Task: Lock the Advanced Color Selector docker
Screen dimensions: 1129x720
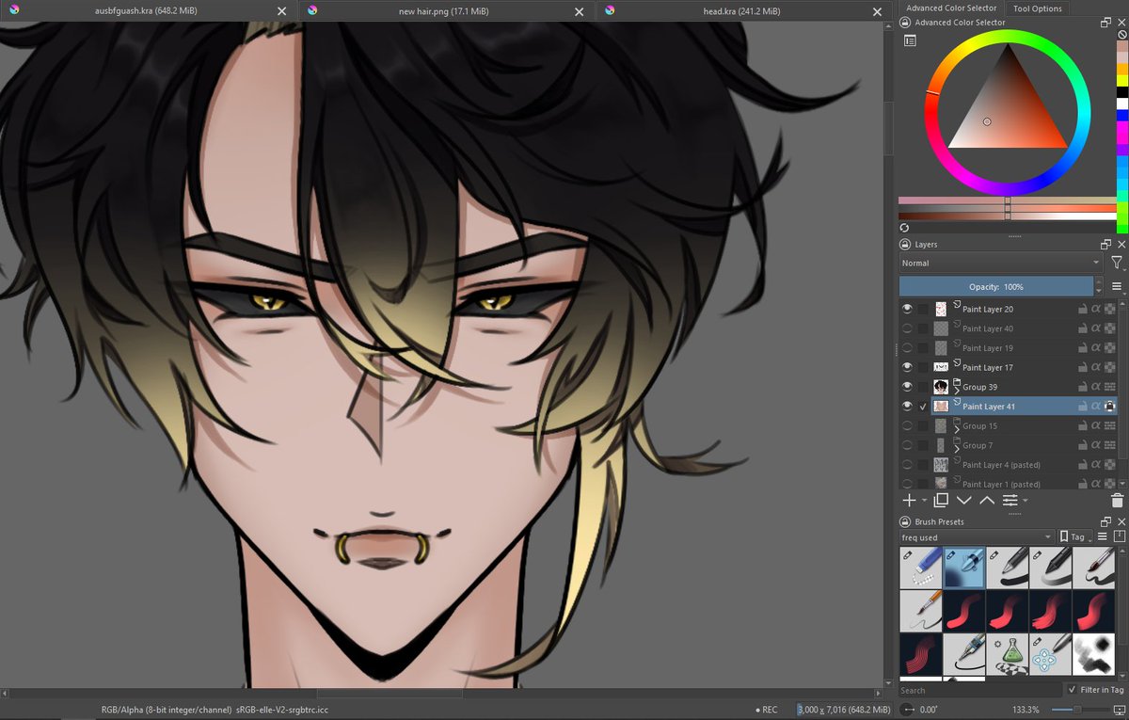Action: click(x=904, y=23)
